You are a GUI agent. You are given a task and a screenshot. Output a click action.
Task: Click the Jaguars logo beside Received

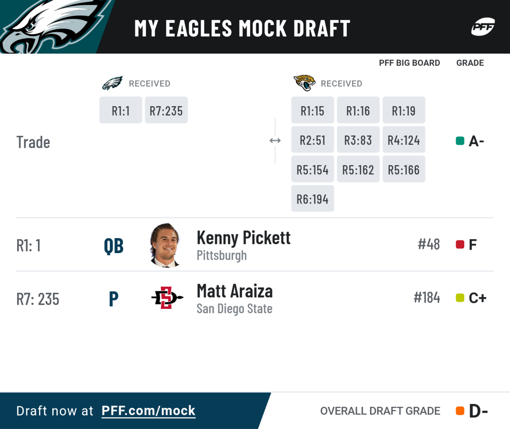pyautogui.click(x=304, y=83)
